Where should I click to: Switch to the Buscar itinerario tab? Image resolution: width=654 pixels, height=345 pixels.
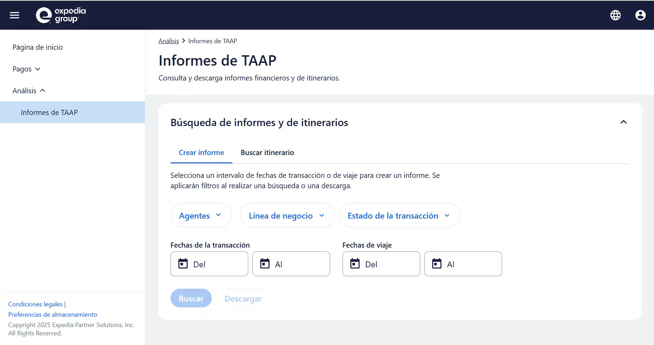click(x=267, y=153)
